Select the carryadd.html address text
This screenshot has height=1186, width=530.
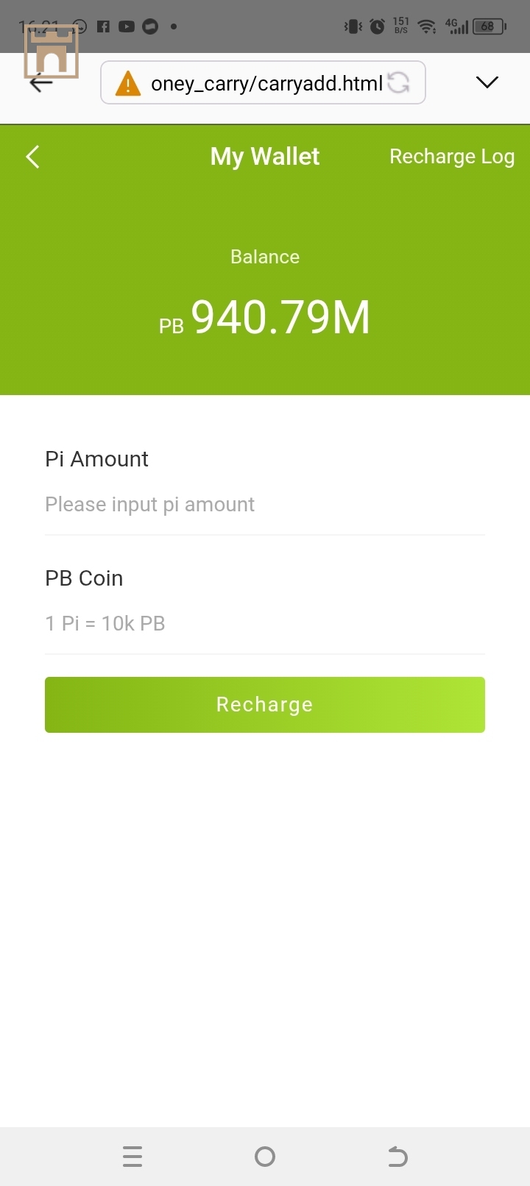click(266, 84)
